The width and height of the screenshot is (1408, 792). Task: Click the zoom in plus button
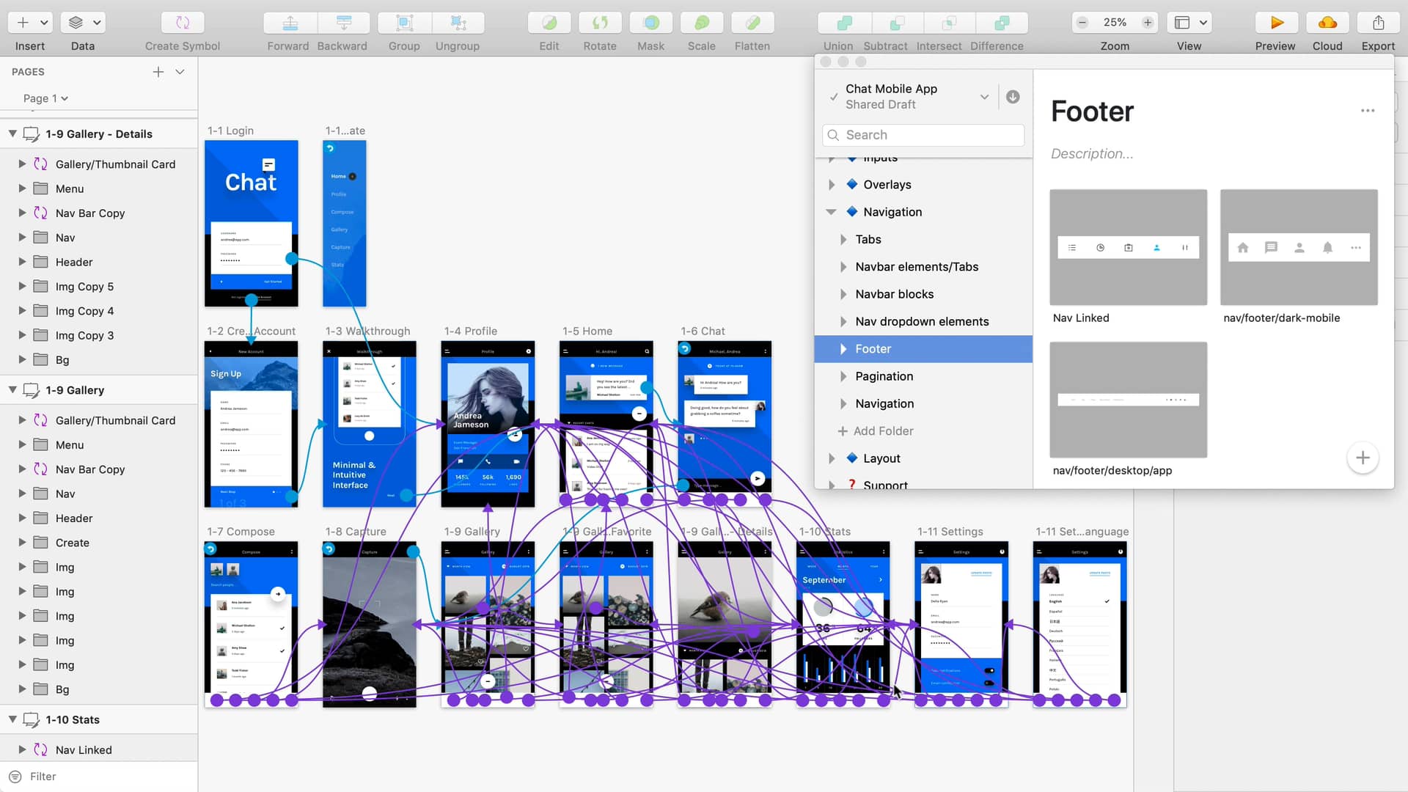point(1148,23)
